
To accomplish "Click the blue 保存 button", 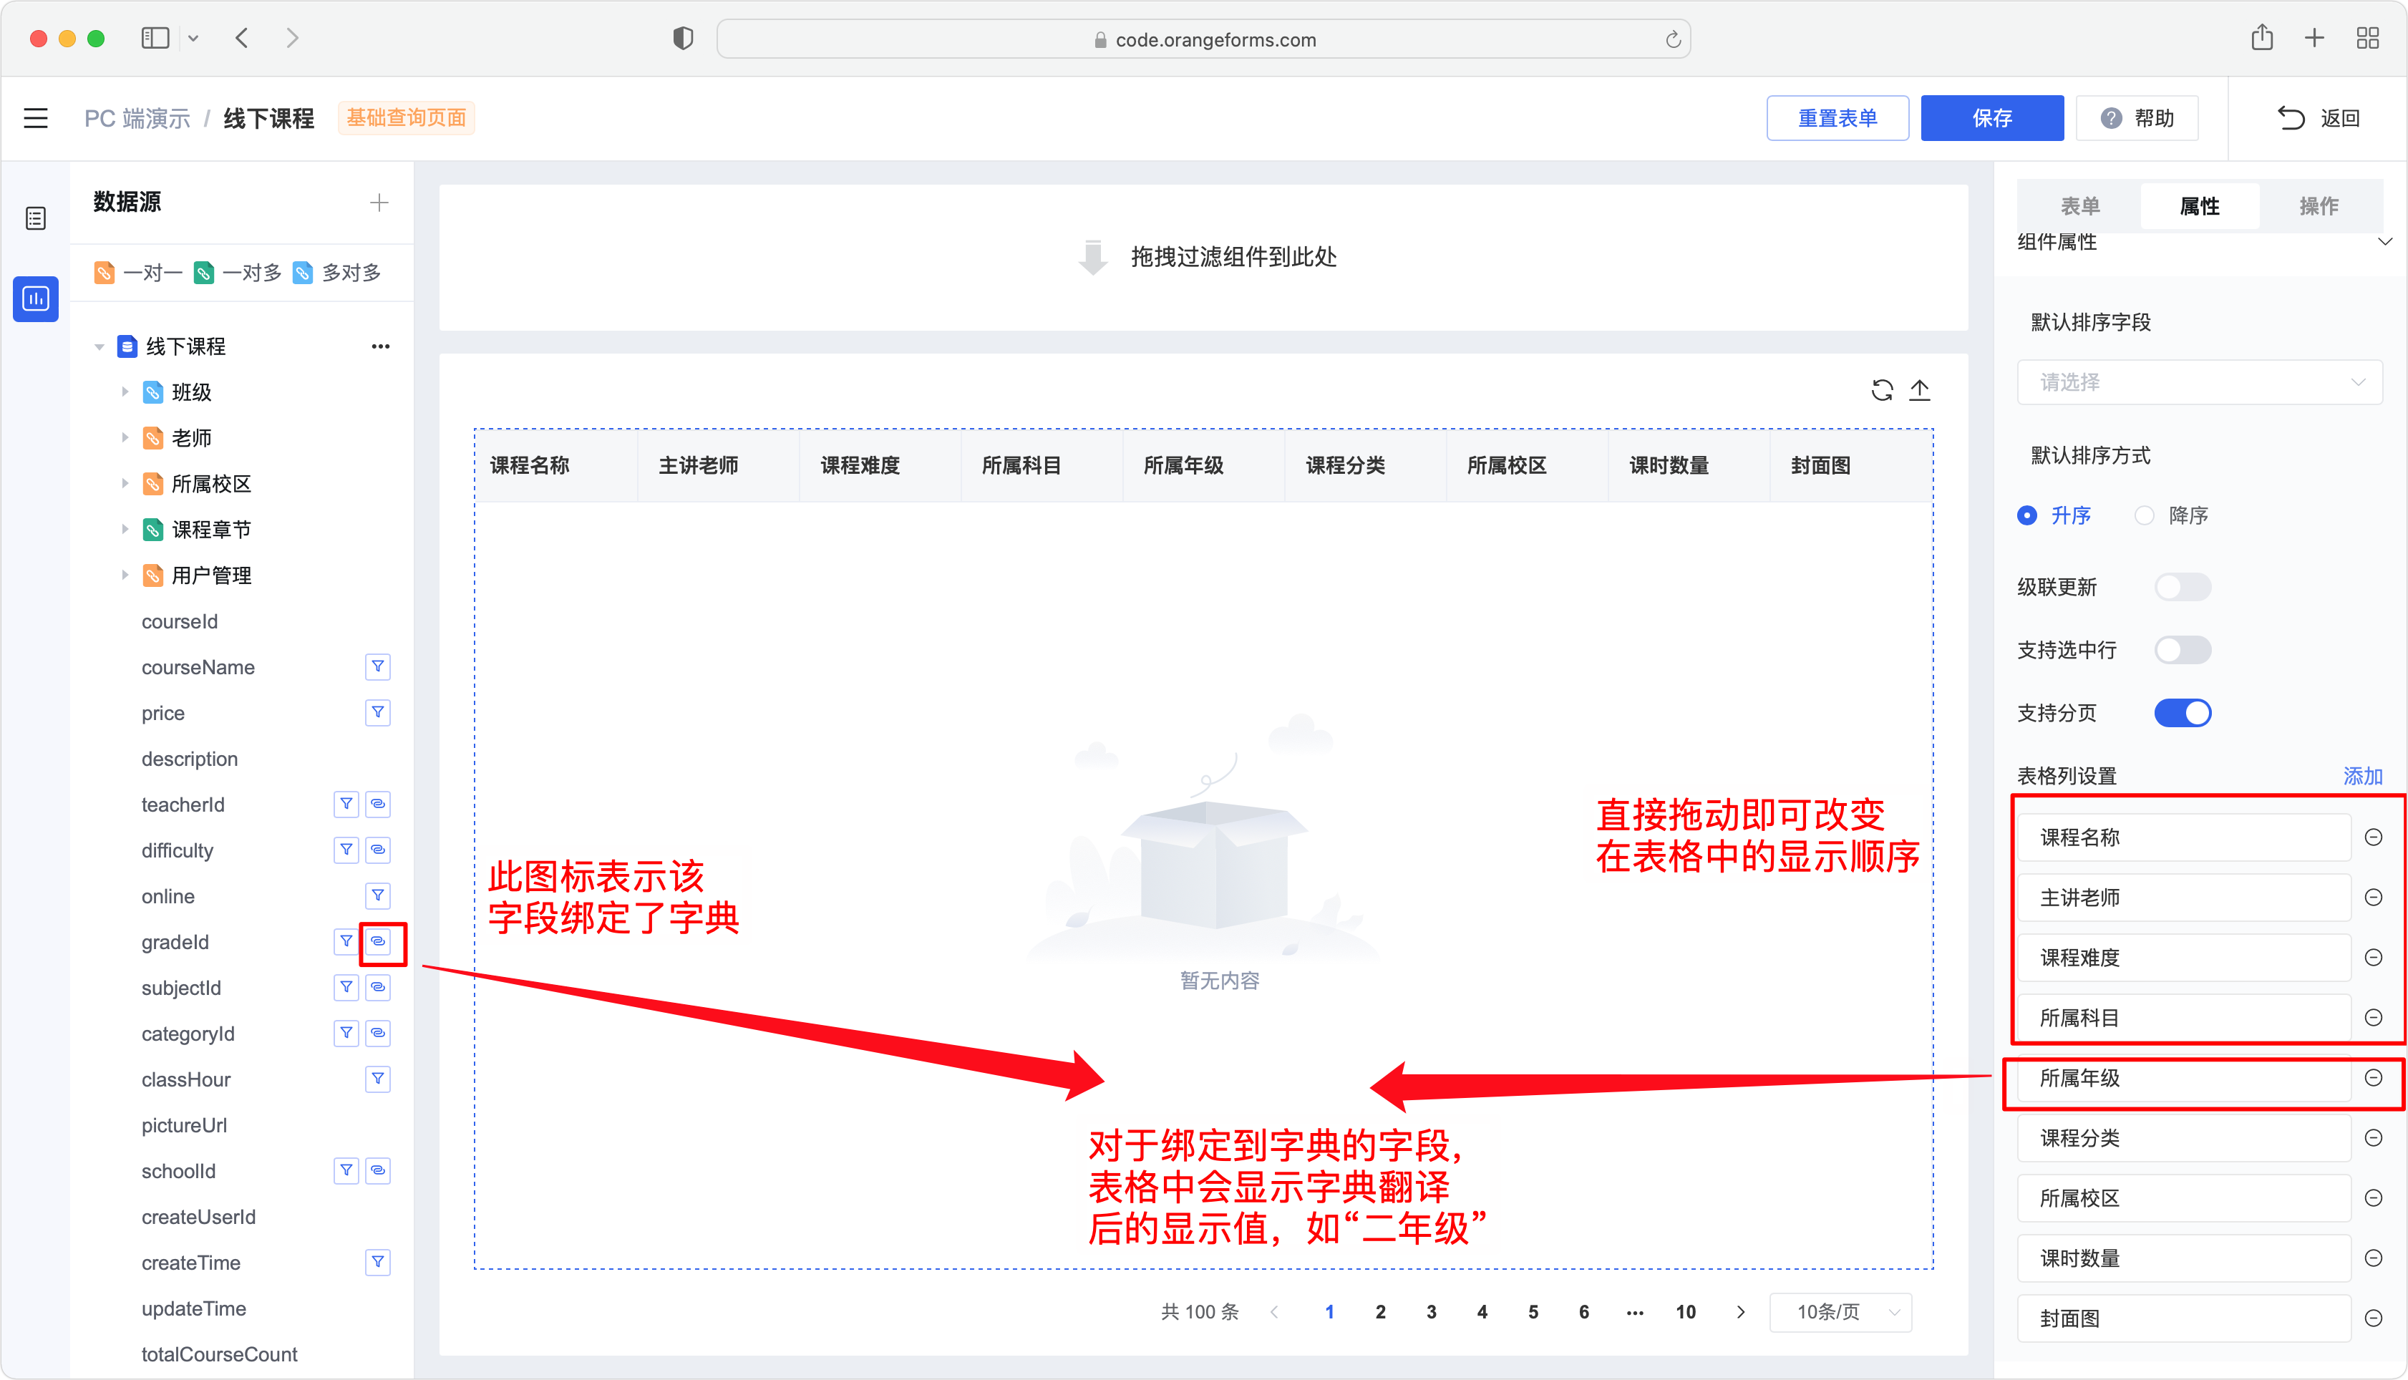I will pyautogui.click(x=1992, y=119).
